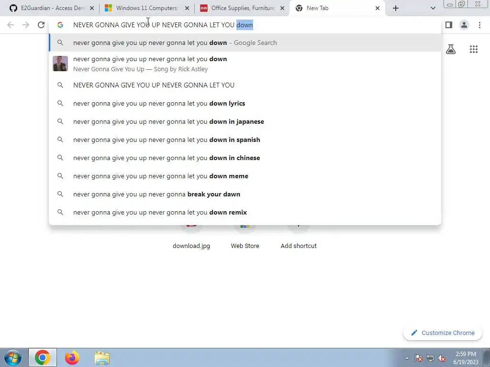490x367 pixels.
Task: Open the profile avatar button
Action: pyautogui.click(x=464, y=25)
